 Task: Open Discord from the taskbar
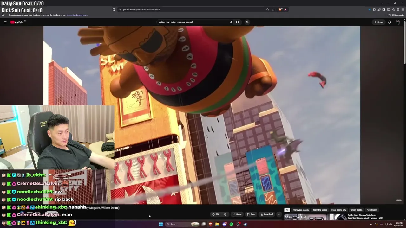pos(224,224)
